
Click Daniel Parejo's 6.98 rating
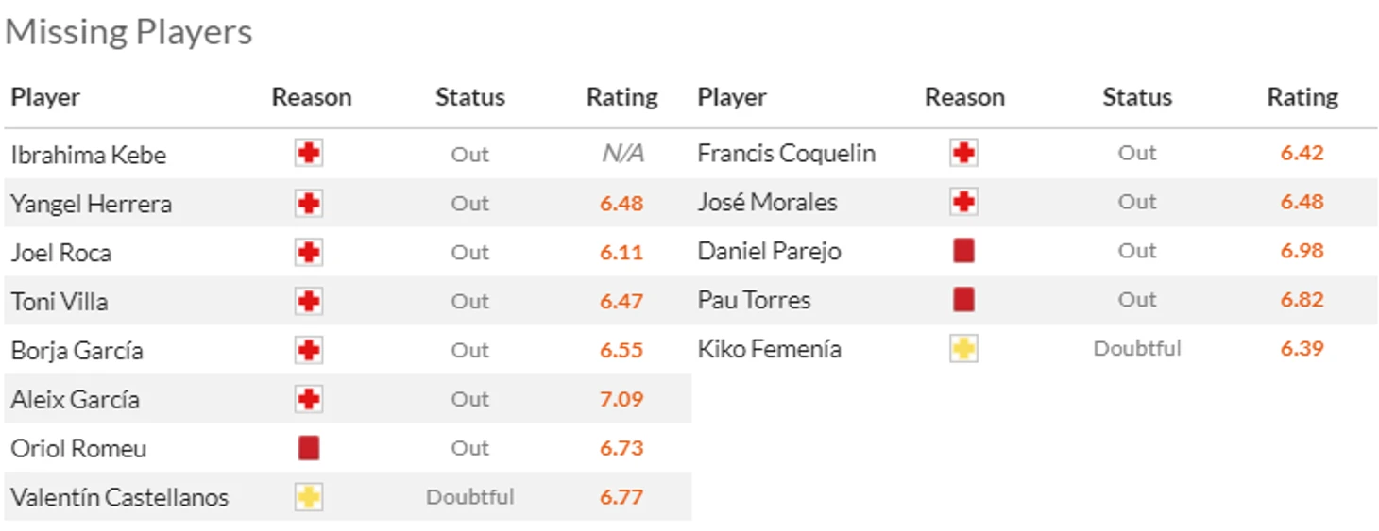pos(1302,251)
